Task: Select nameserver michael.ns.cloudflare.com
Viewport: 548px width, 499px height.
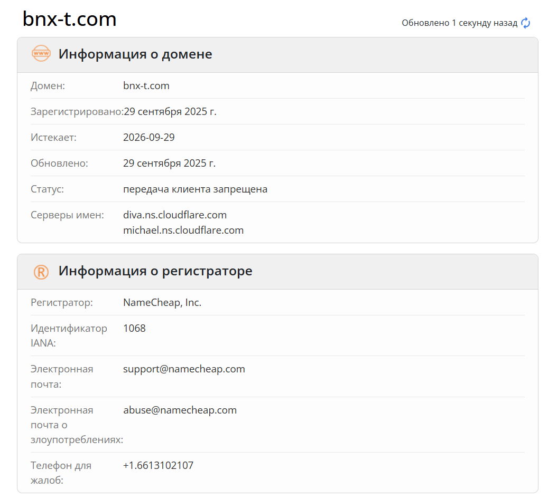Action: point(183,230)
